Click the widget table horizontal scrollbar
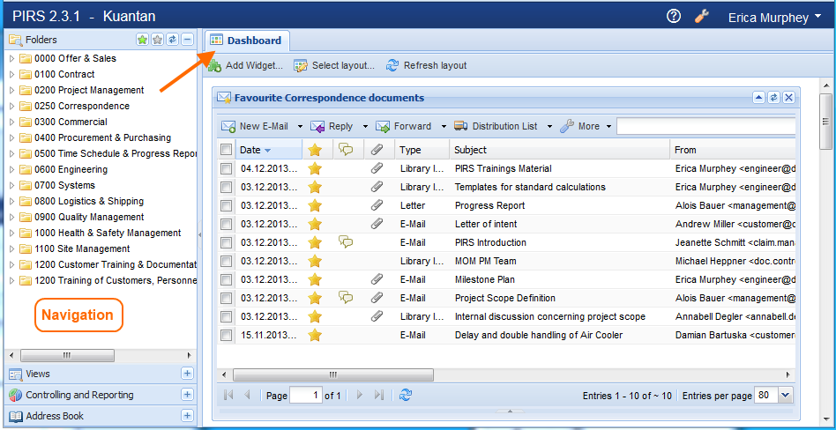This screenshot has height=430, width=836. click(x=333, y=374)
